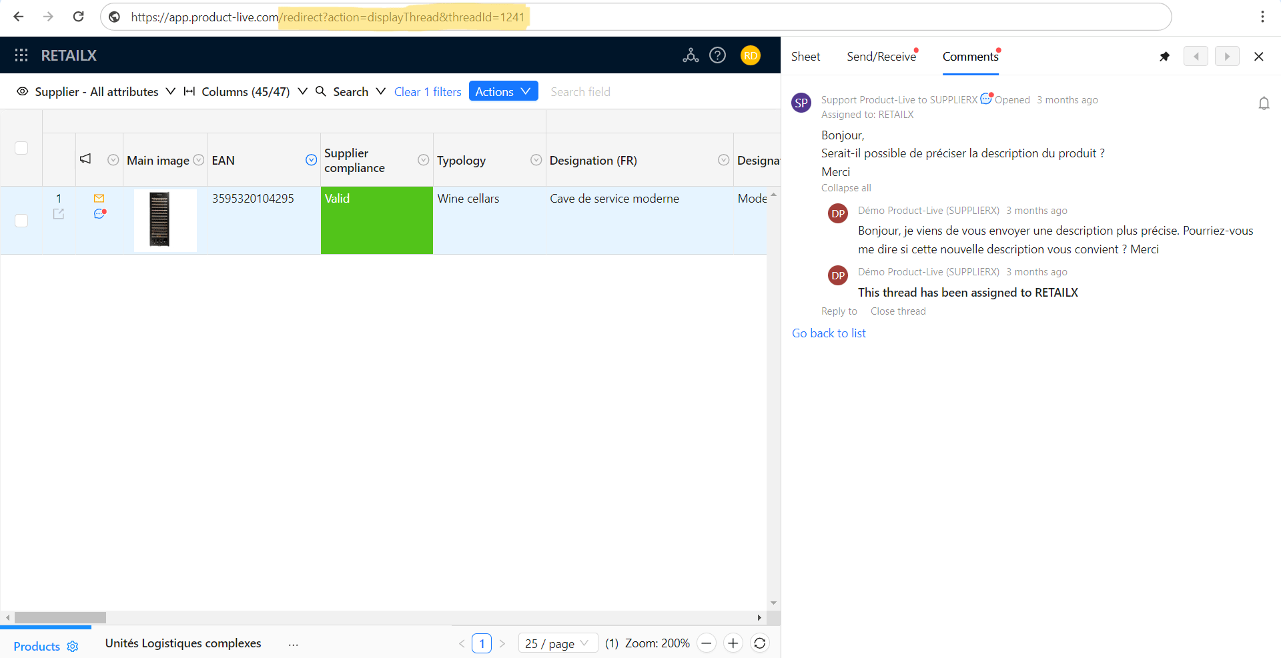Image resolution: width=1281 pixels, height=658 pixels.
Task: Pin the side panel
Action: coord(1164,57)
